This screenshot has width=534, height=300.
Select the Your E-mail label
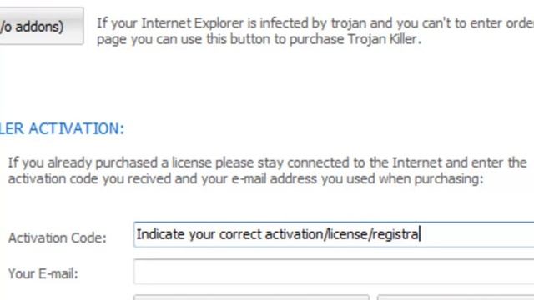pyautogui.click(x=43, y=273)
